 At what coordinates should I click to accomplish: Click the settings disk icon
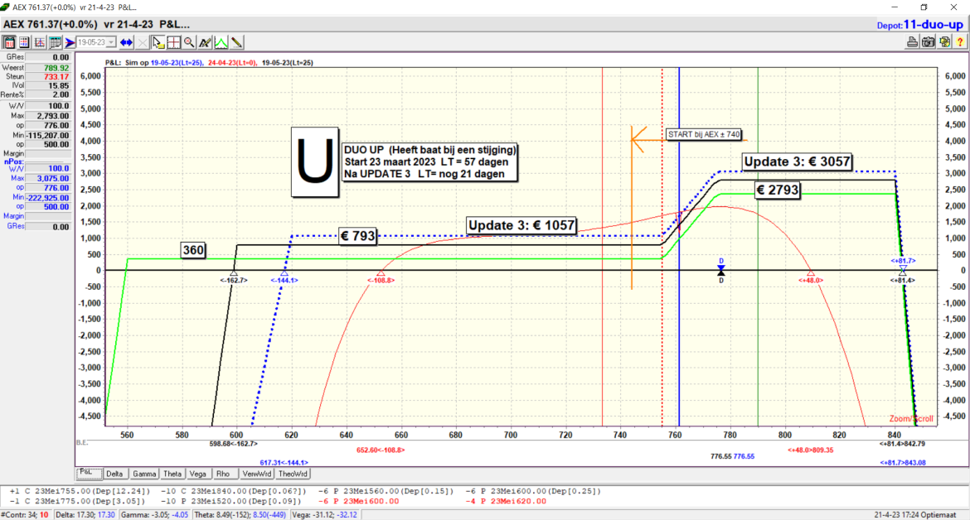coord(944,42)
